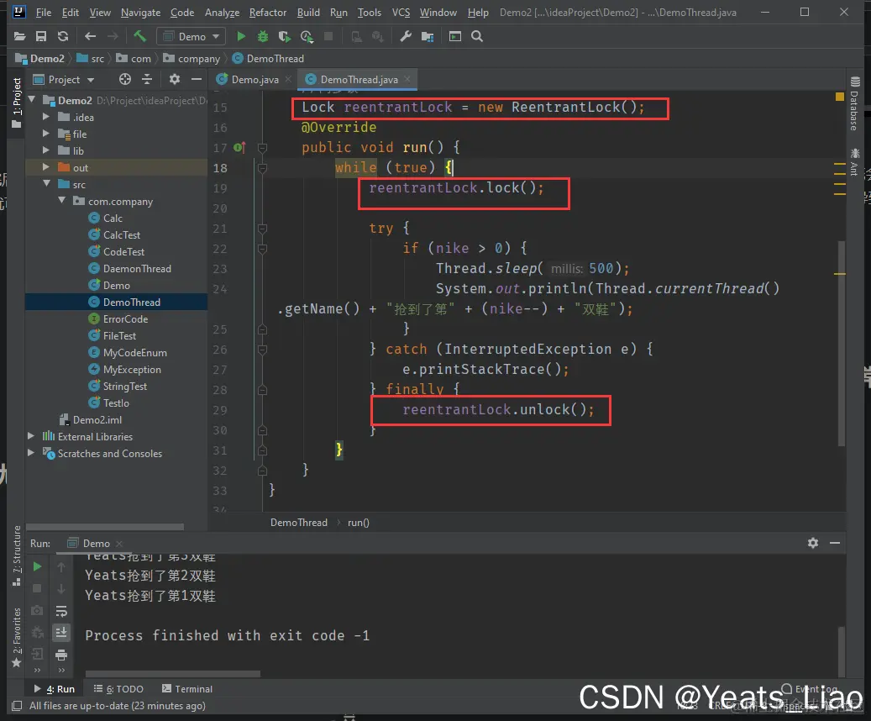Open the 4: Run tool window button
The height and width of the screenshot is (721, 871).
point(55,689)
